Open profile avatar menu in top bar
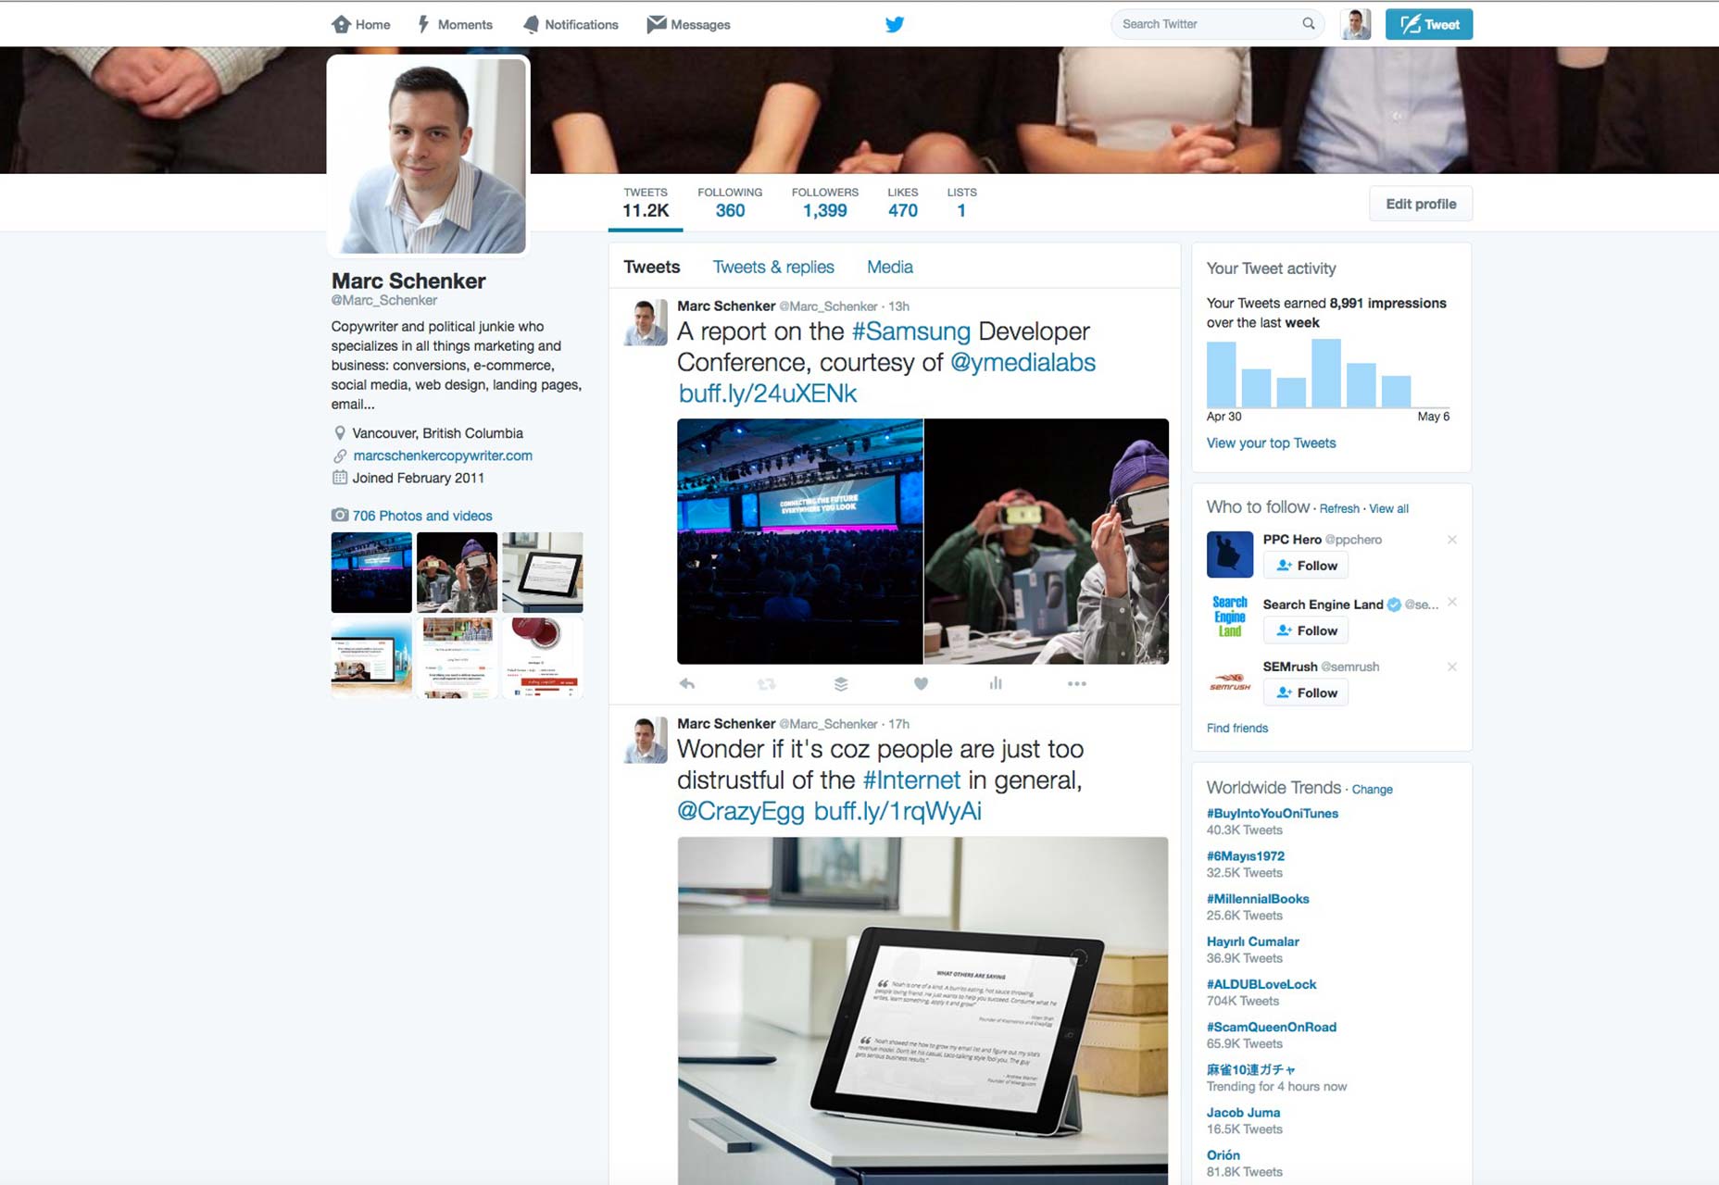The image size is (1719, 1185). [x=1355, y=24]
